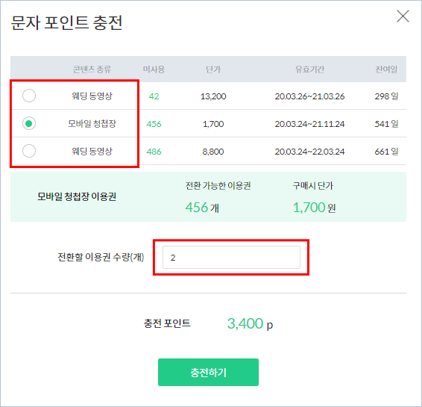This screenshot has height=407, width=422.
Task: Click the 456 개 convertible vouchers value
Action: pyautogui.click(x=202, y=208)
